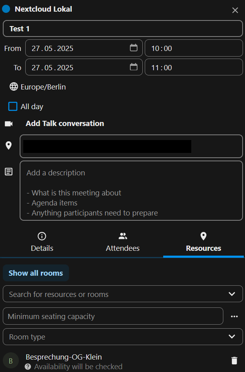Set the start time field 10:00
Screen dimensions: 245x372
[x=194, y=48]
